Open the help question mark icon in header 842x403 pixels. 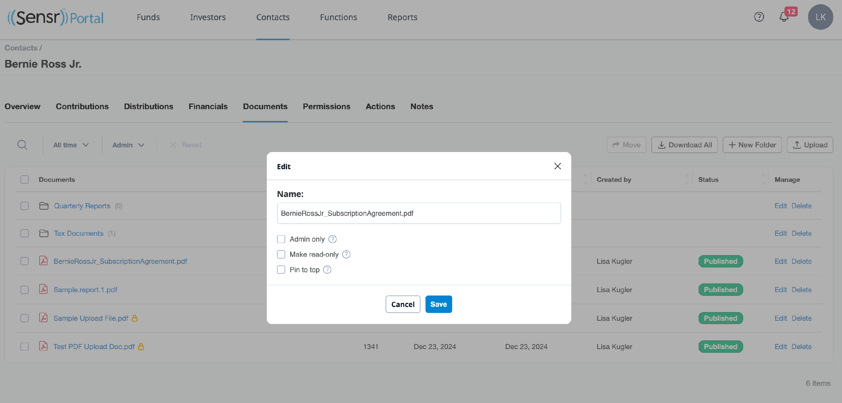tap(759, 17)
